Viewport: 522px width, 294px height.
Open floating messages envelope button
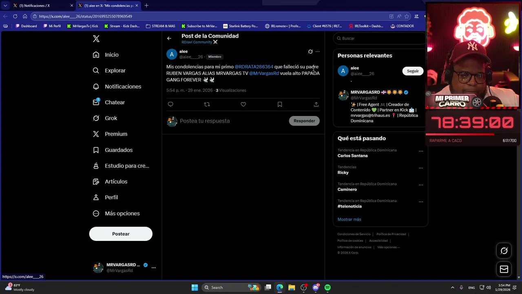pyautogui.click(x=504, y=269)
